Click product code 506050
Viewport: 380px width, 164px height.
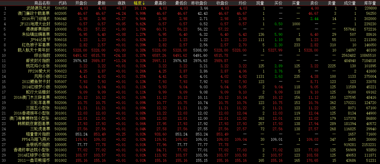click(x=61, y=8)
